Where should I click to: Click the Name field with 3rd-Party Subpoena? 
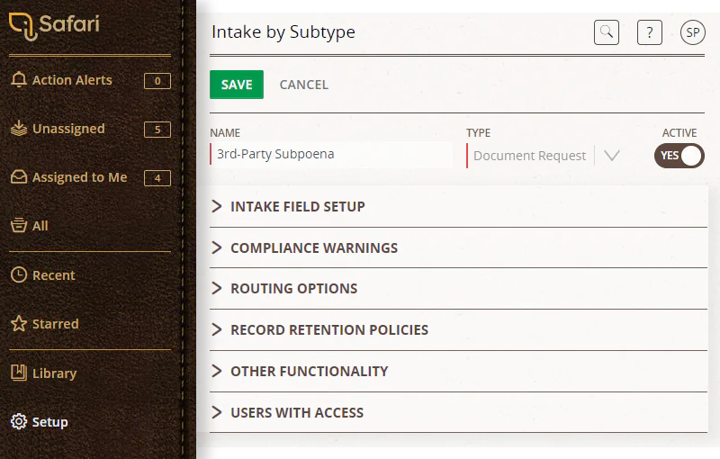point(331,154)
